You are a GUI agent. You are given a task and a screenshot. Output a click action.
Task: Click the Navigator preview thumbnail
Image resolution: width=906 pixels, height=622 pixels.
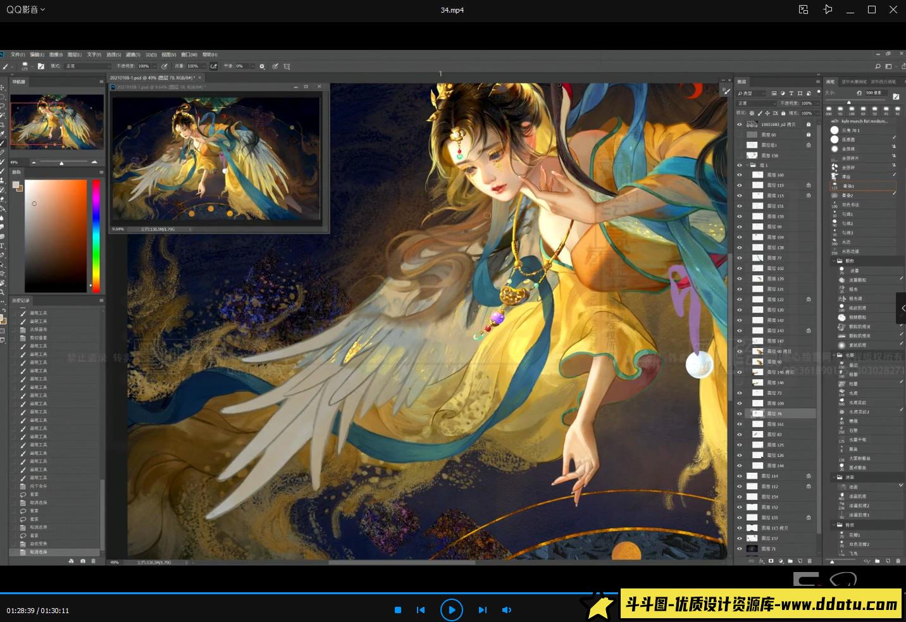(x=57, y=122)
